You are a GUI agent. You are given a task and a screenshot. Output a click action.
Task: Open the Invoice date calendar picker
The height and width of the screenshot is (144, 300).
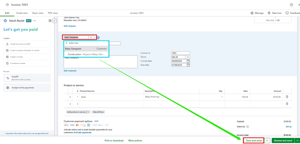click(x=188, y=61)
